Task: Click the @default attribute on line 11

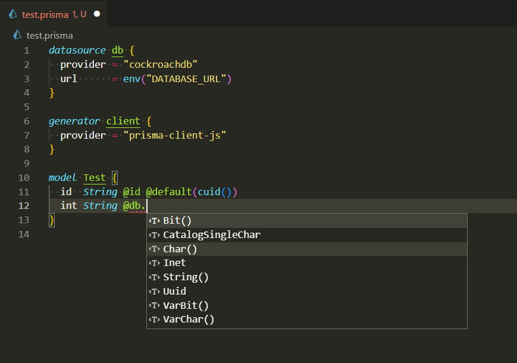Action: pyautogui.click(x=169, y=192)
